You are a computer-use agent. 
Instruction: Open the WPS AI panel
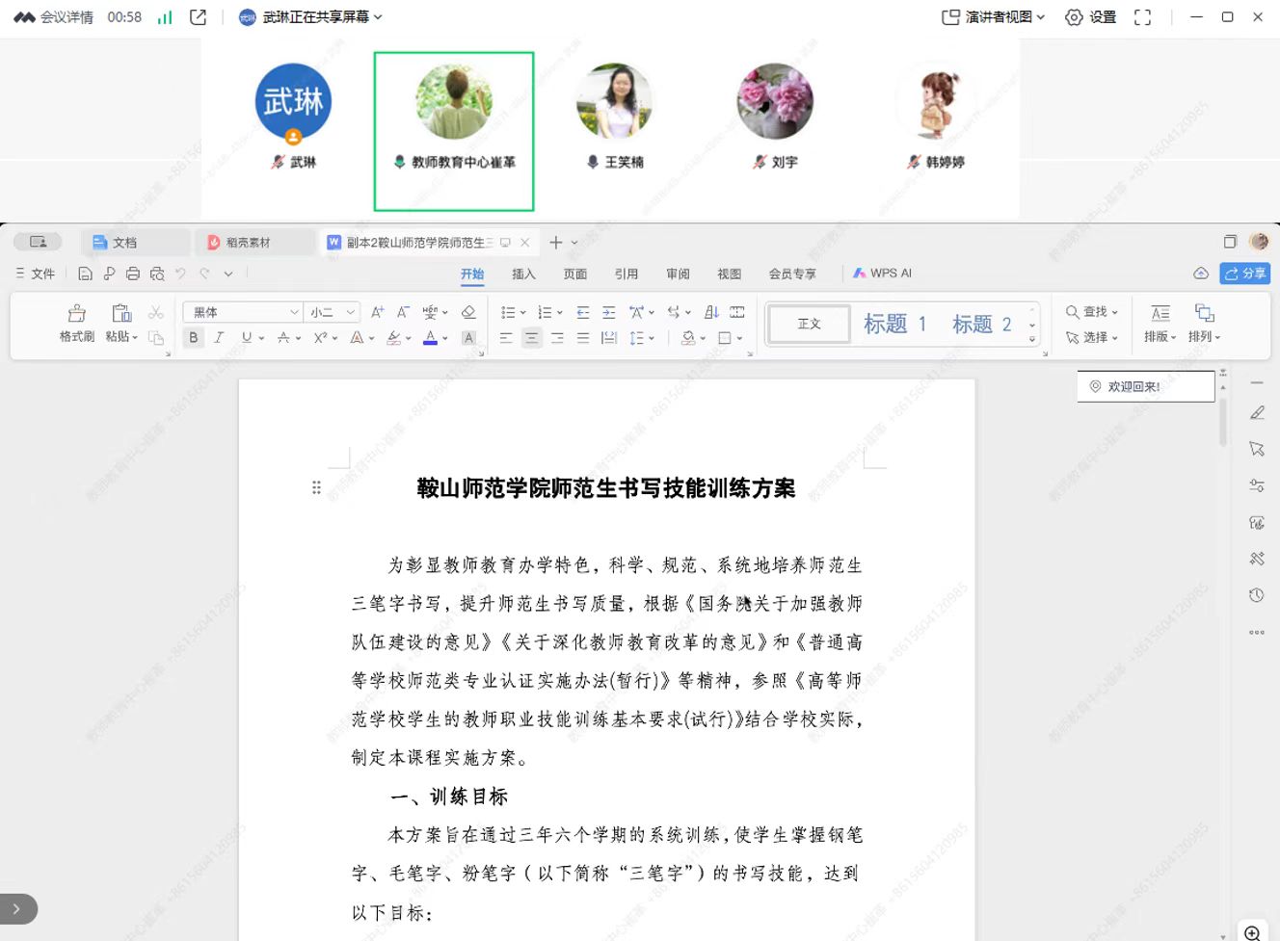(882, 274)
